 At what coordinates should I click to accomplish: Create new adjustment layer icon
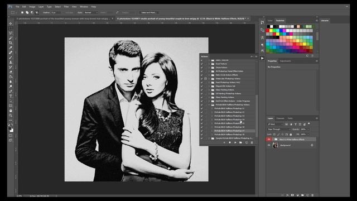pos(297,195)
